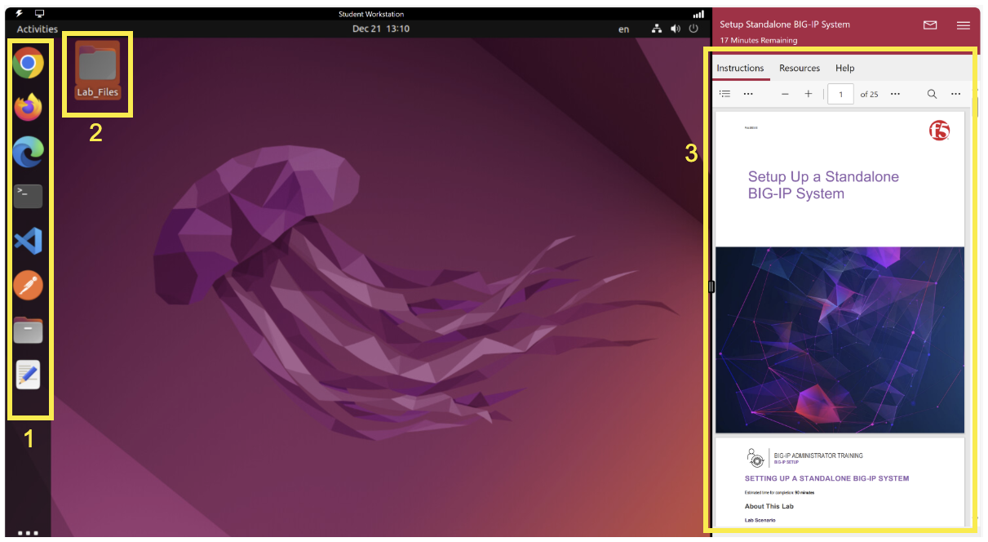
Task: Open the ellipsis menu beside contents icon
Action: [748, 94]
